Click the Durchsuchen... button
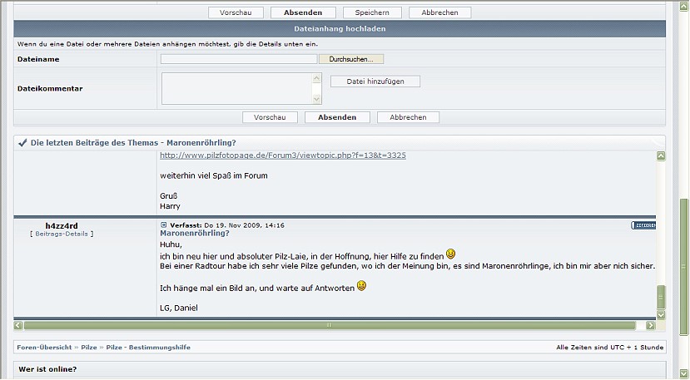 coord(351,59)
